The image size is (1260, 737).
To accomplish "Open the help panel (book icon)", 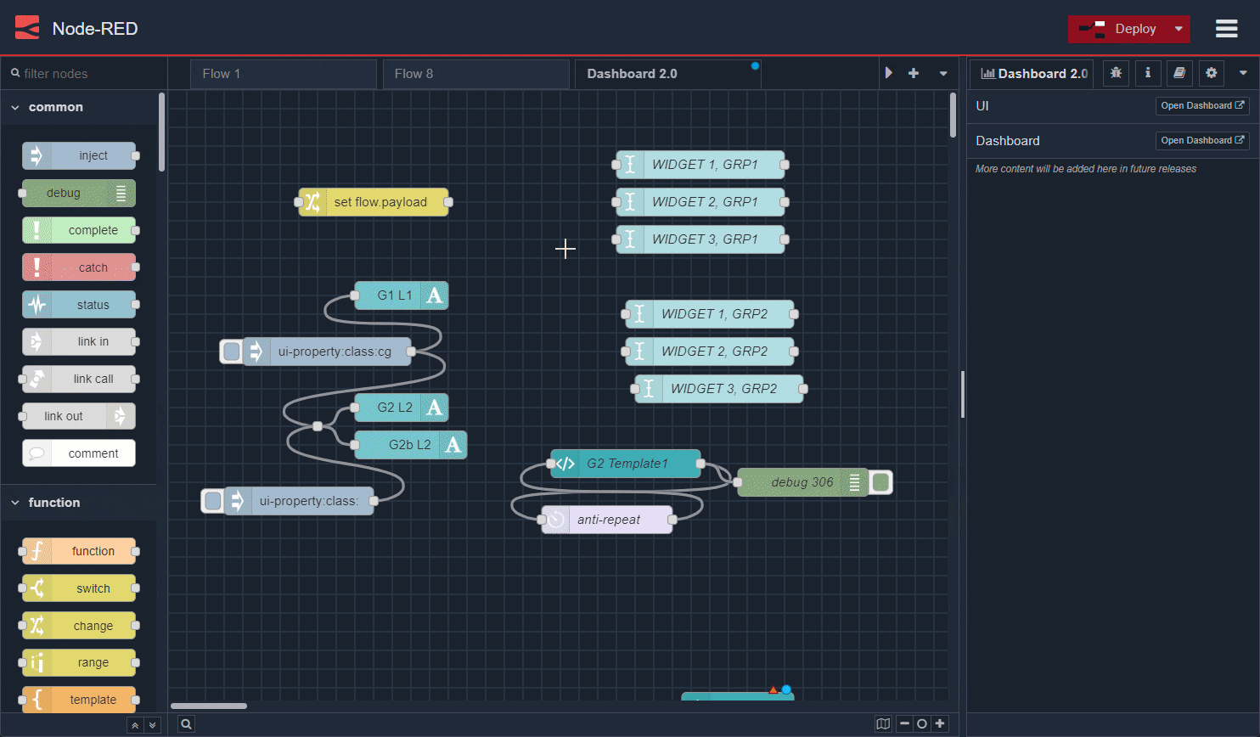I will tap(1179, 73).
